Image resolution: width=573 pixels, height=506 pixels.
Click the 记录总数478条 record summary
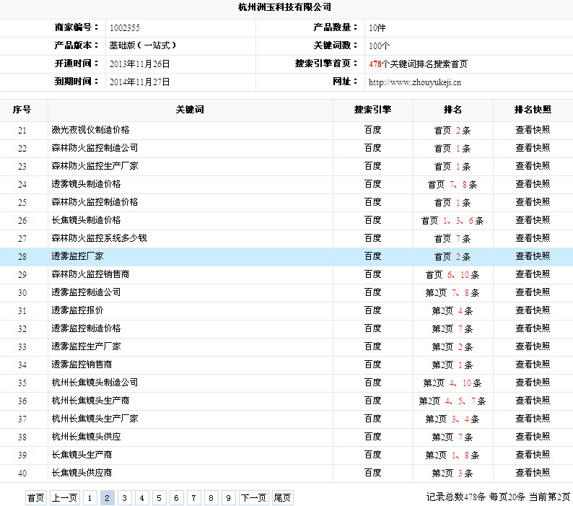click(x=455, y=497)
